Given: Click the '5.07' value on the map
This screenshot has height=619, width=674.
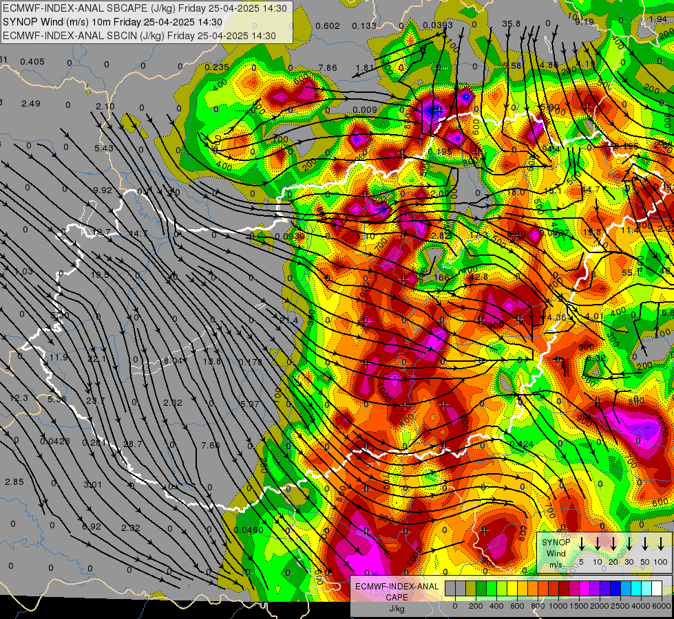Looking at the screenshot, I should 250,404.
